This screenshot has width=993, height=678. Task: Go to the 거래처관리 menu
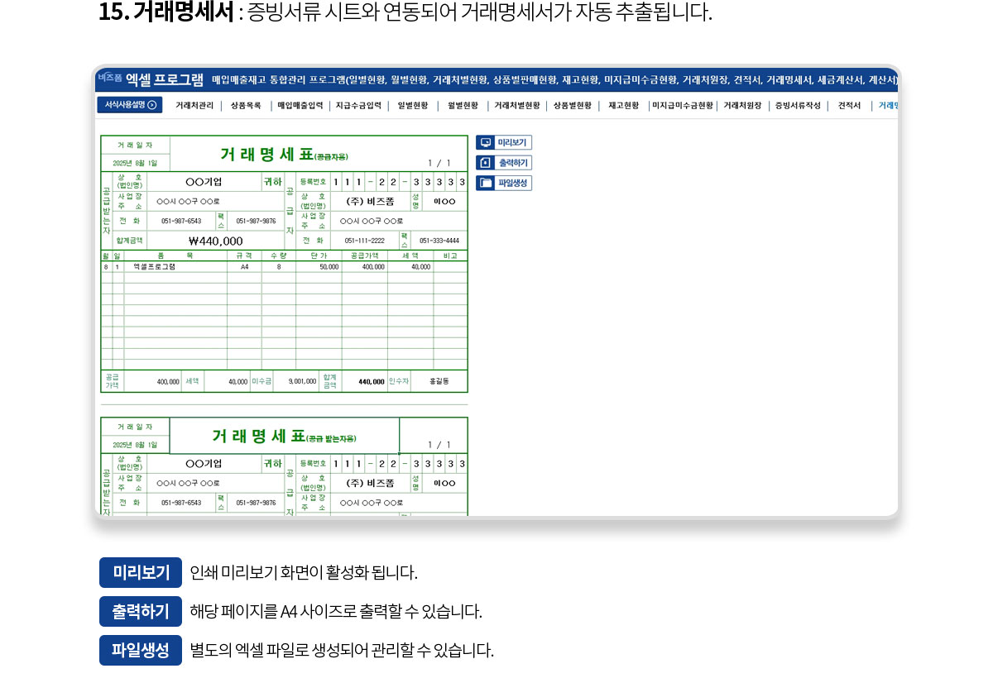(194, 106)
